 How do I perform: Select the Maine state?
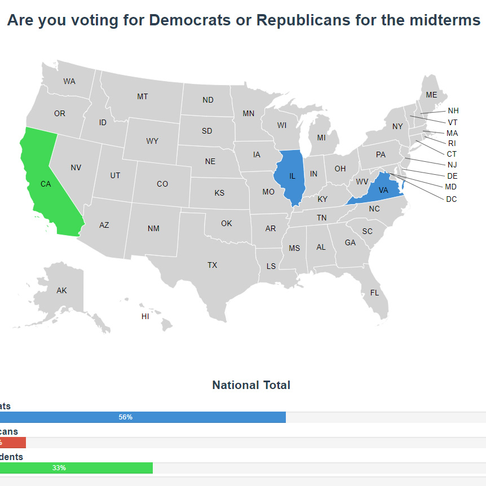[x=431, y=95]
